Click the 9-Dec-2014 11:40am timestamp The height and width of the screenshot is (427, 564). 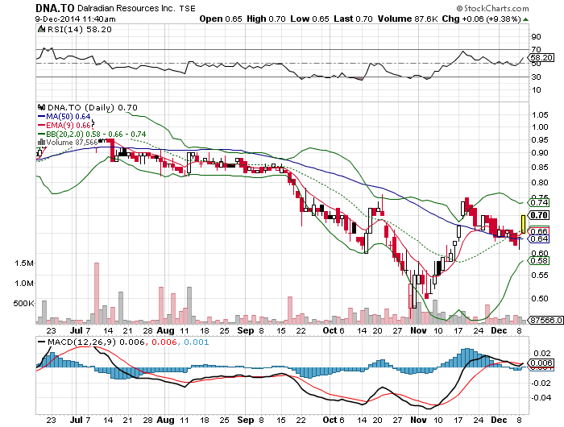click(75, 19)
